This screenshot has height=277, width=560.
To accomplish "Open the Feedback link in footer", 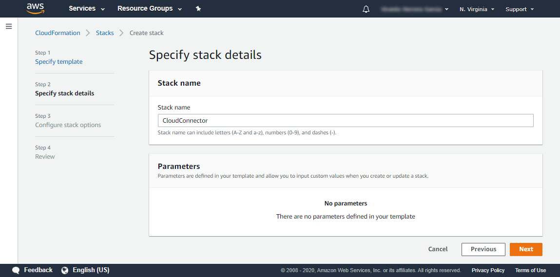I will 38,270.
